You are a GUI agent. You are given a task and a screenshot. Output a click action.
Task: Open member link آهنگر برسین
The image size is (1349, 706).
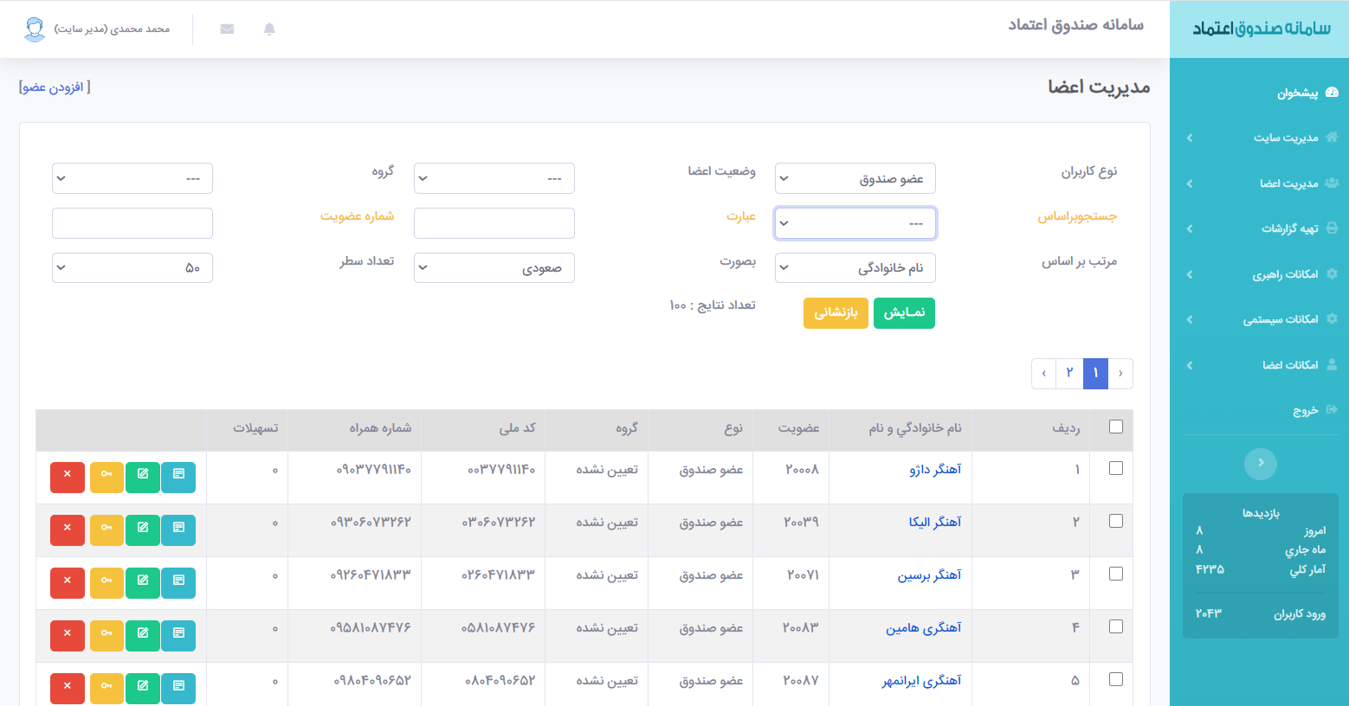[929, 575]
